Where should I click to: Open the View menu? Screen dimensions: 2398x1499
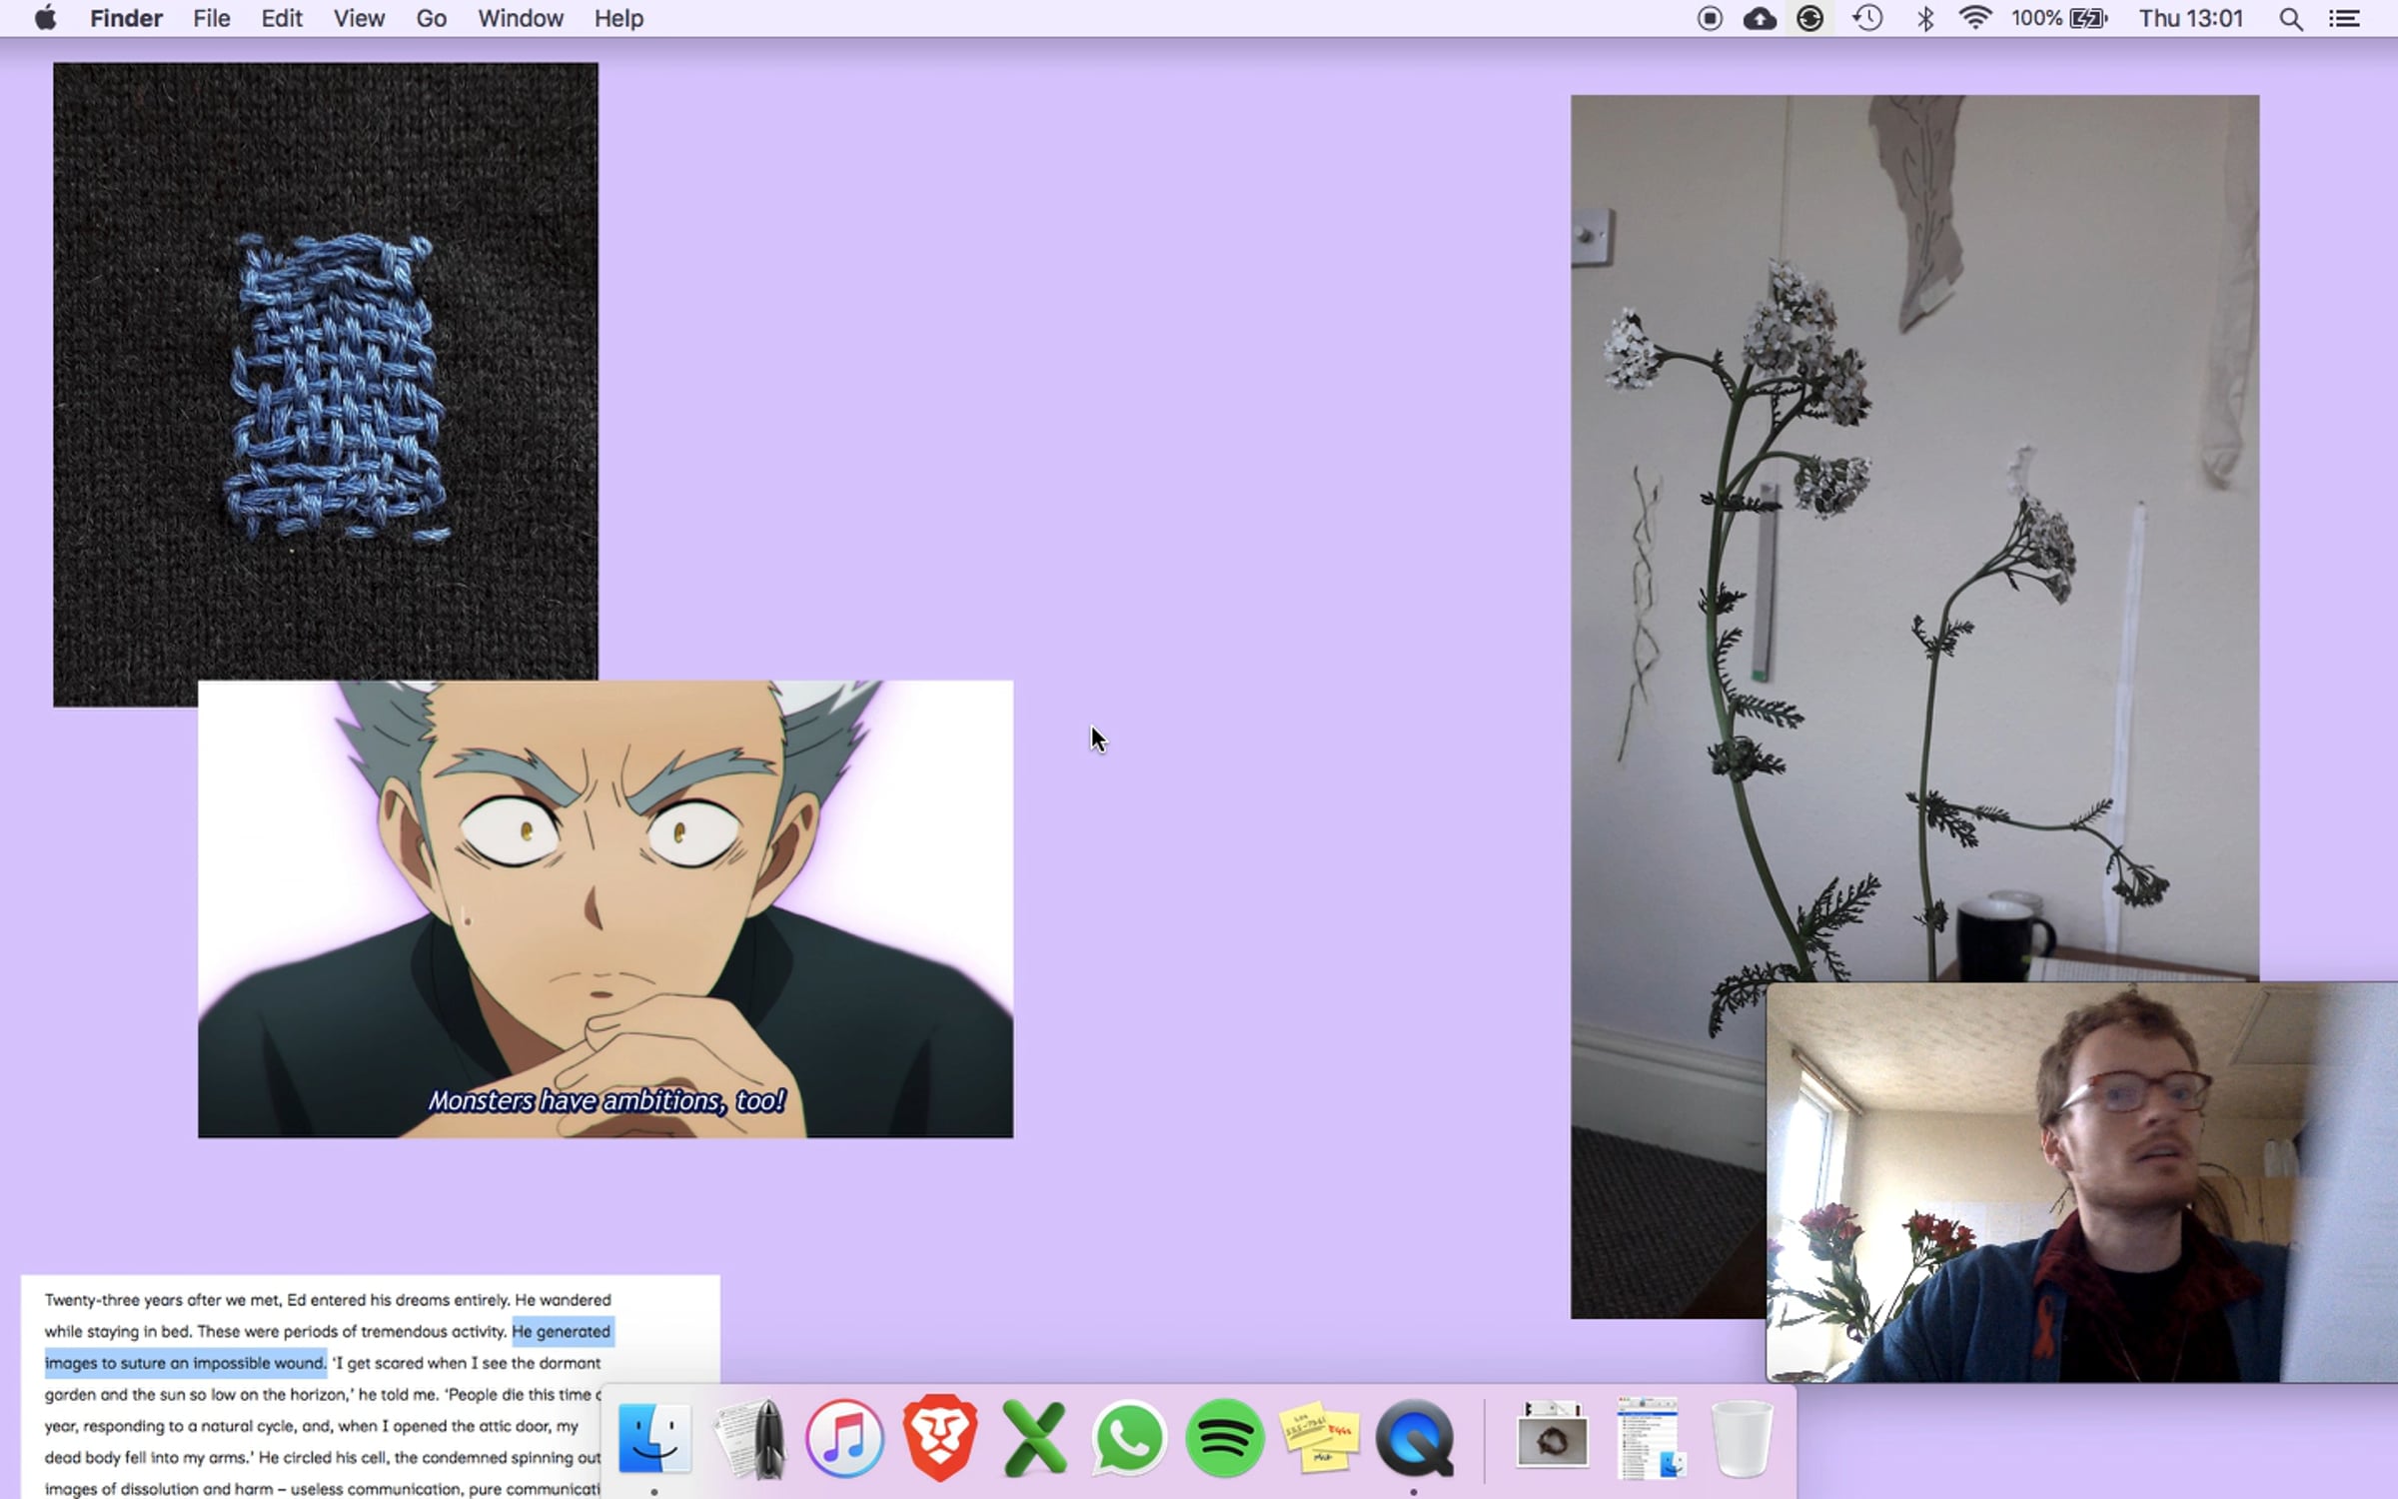[x=359, y=18]
